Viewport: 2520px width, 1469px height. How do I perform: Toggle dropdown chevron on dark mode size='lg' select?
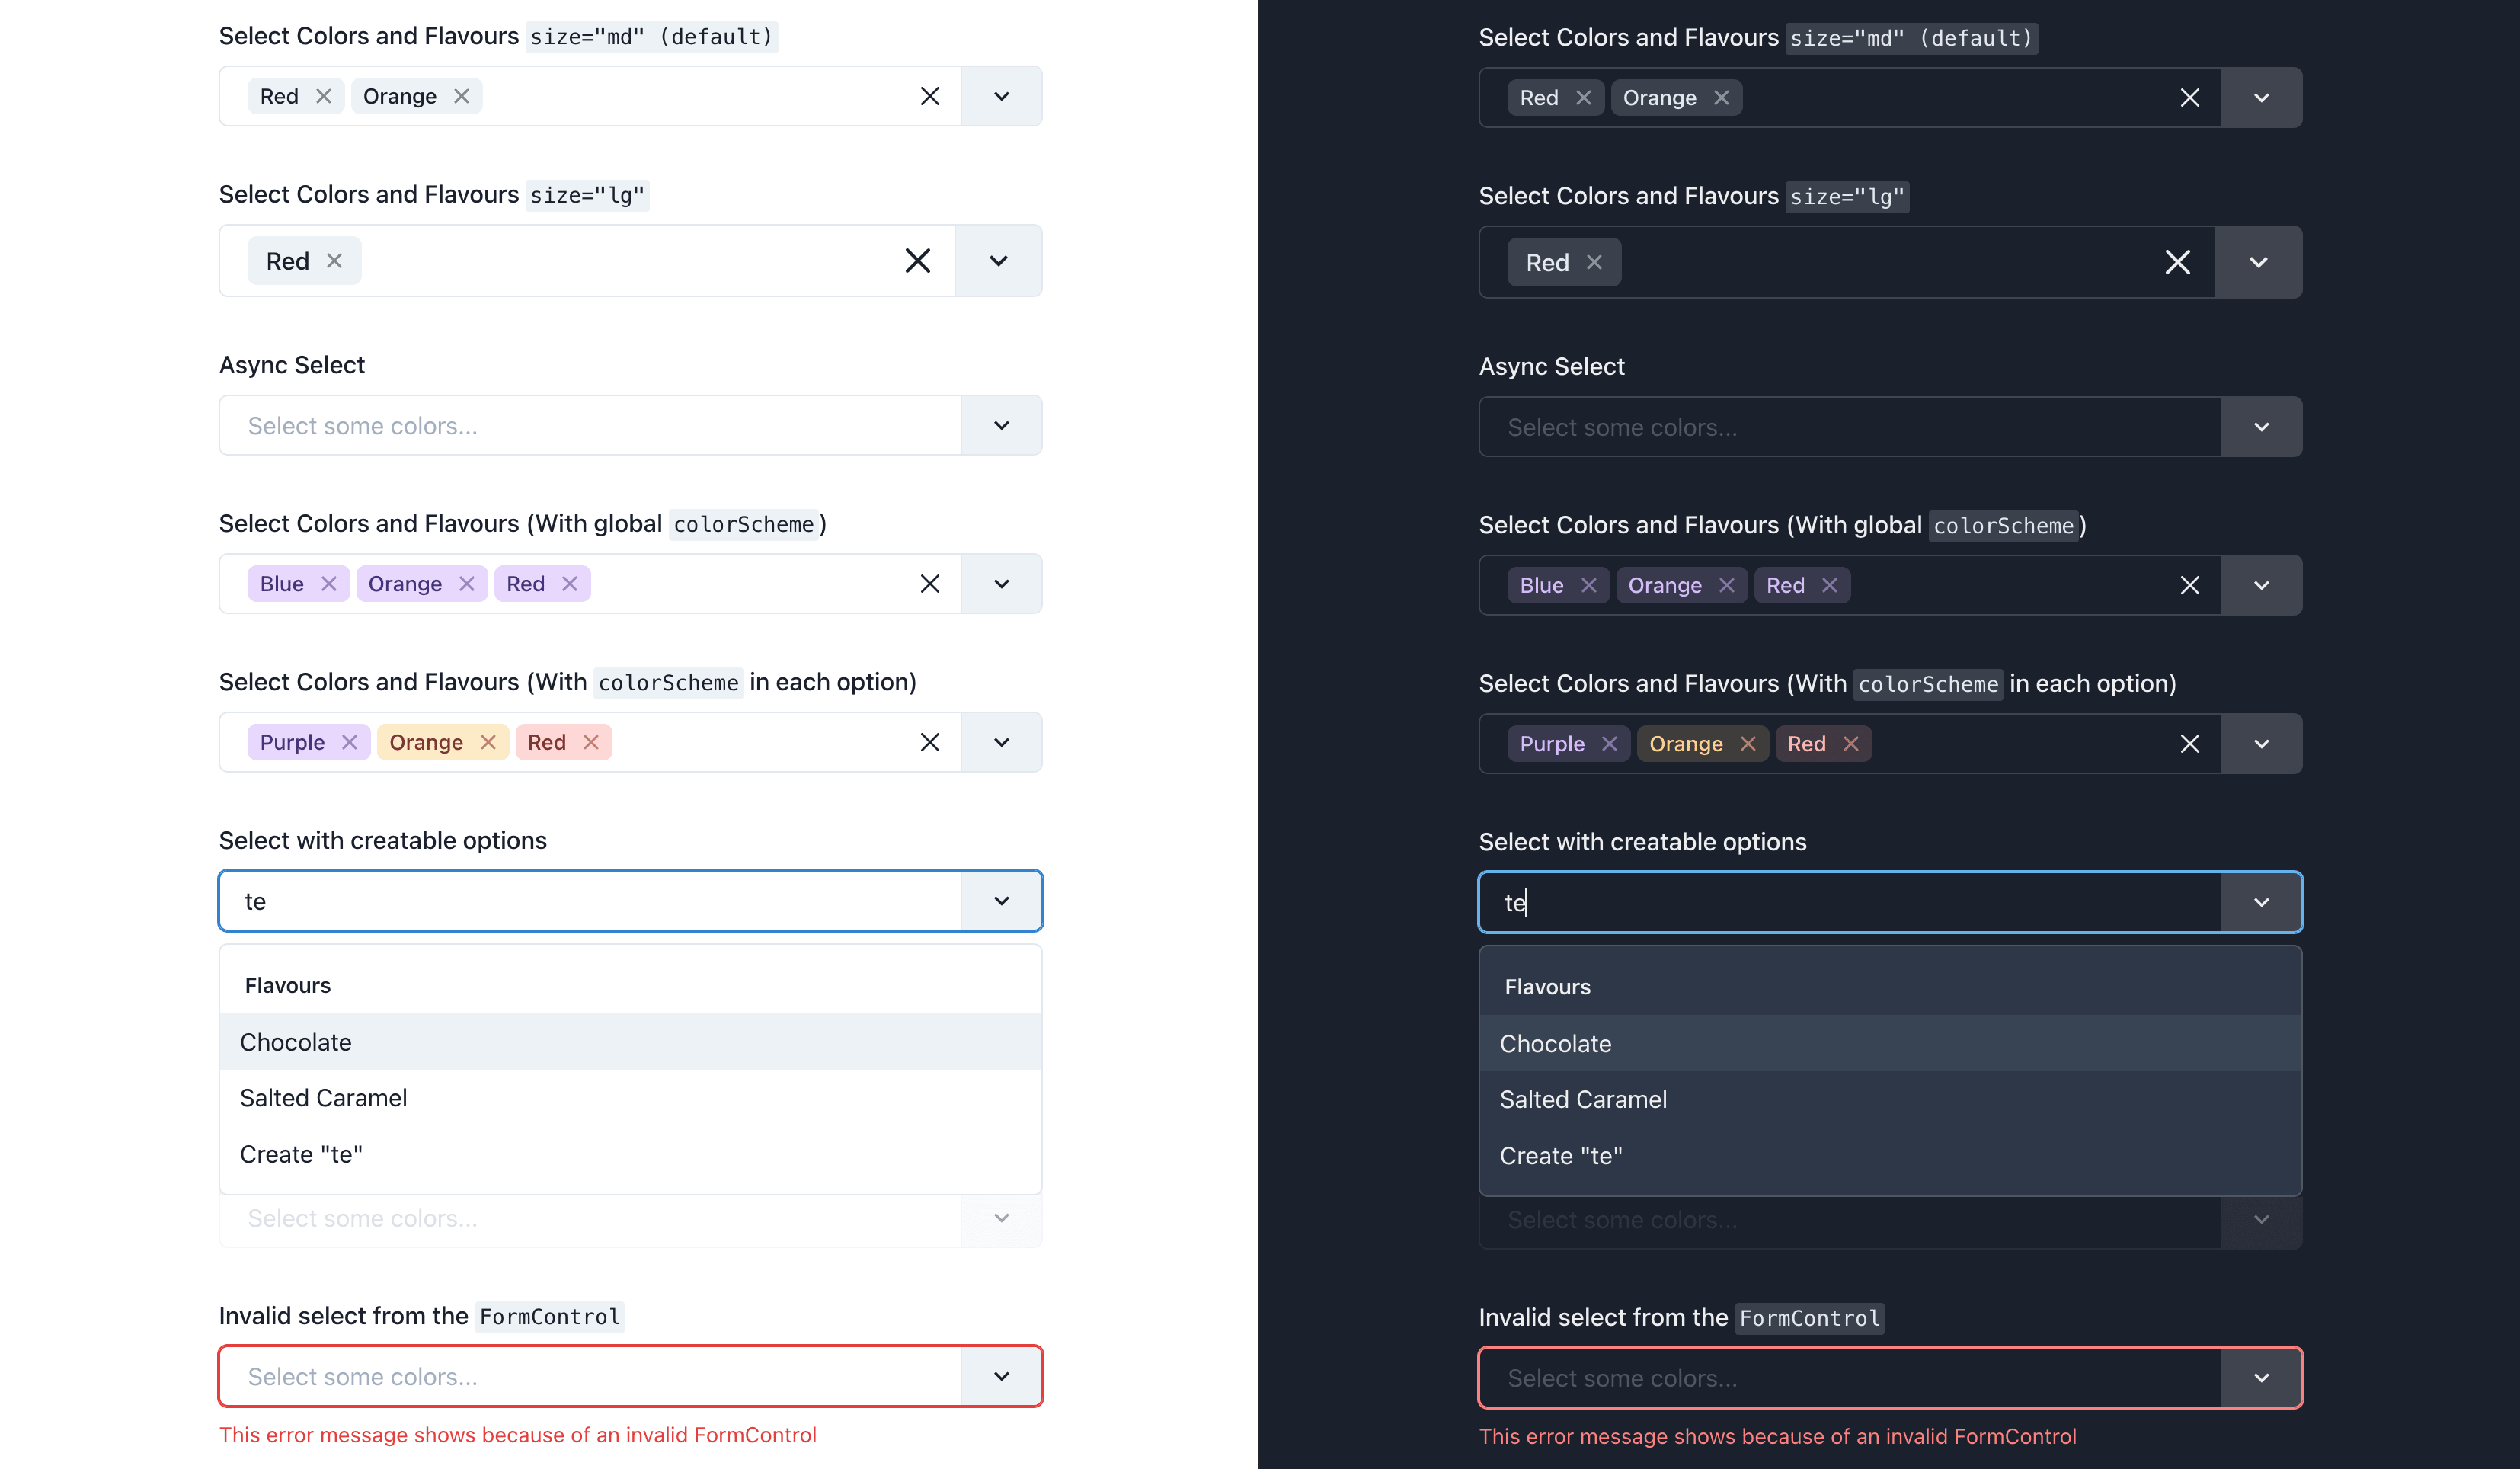(x=2258, y=262)
